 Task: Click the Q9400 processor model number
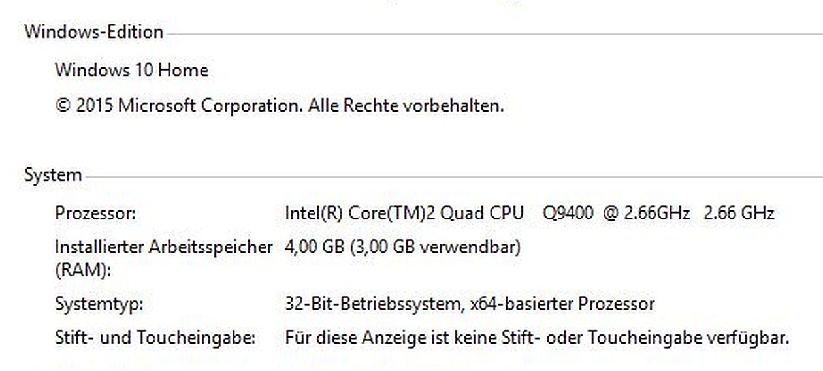[x=568, y=214]
